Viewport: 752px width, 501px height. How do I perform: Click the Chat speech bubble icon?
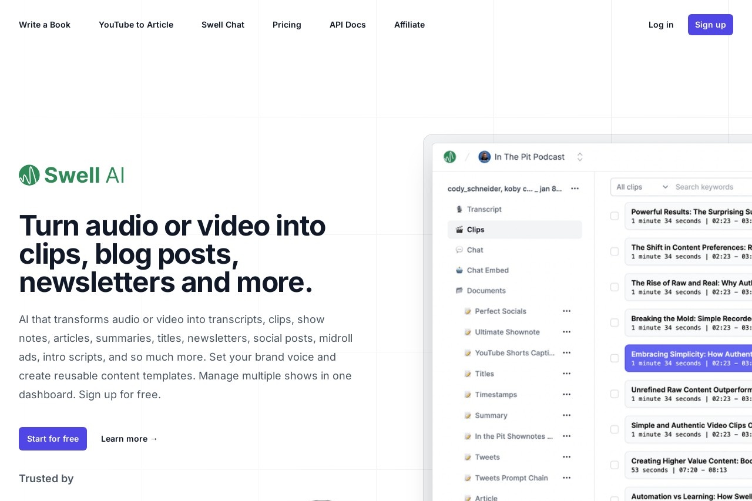[459, 250]
